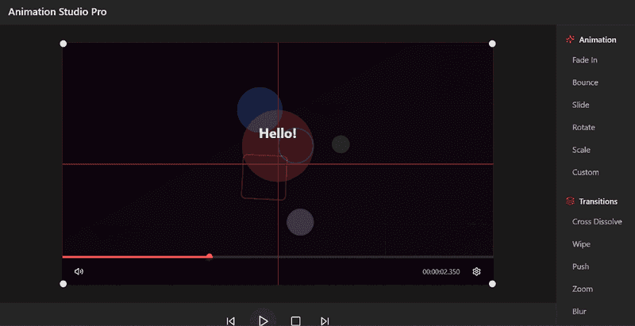Choose the Wipe transition
The height and width of the screenshot is (326, 635).
click(581, 244)
